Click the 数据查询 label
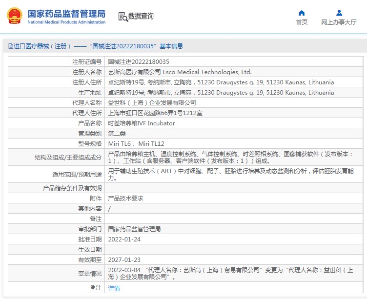 coord(141,16)
